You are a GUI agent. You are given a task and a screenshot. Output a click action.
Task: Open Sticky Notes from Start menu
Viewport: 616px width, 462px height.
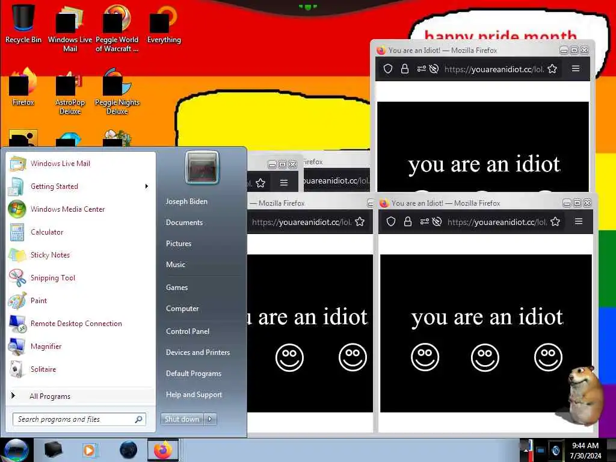81,254
